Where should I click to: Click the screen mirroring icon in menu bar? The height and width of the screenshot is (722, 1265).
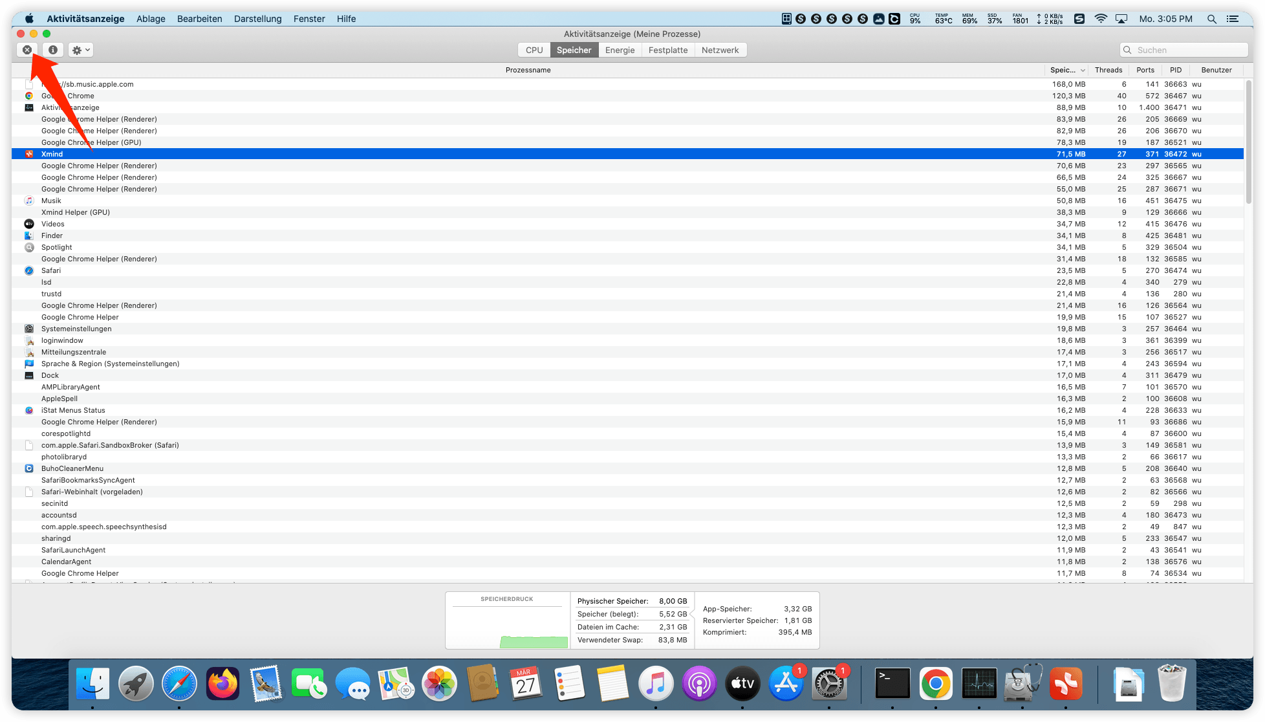(x=1121, y=19)
